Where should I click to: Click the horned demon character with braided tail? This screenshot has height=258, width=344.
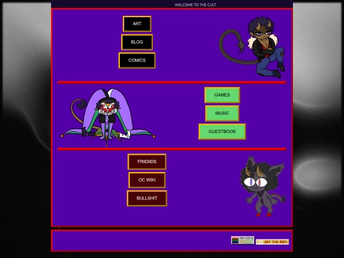click(x=252, y=47)
